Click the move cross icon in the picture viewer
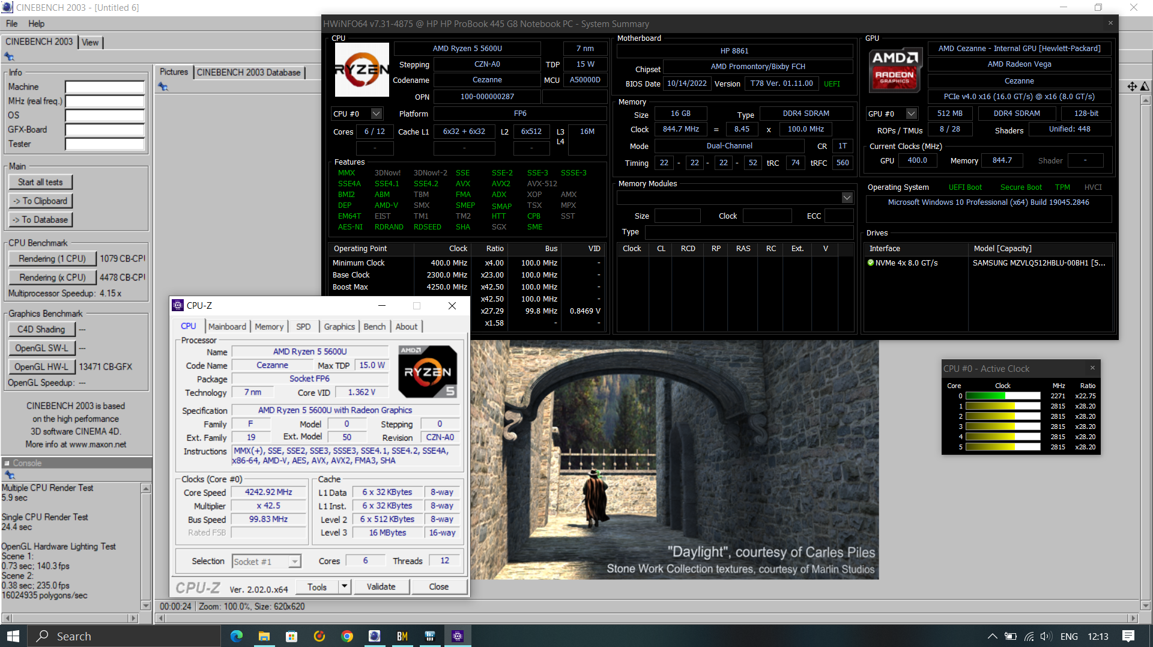Viewport: 1153px width, 647px height. click(x=1132, y=87)
